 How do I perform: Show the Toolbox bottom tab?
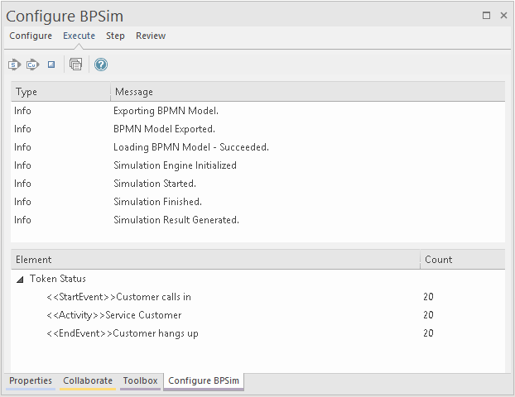(x=140, y=381)
